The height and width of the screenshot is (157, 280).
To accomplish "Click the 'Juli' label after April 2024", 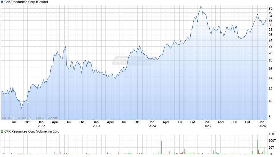I will [x=179, y=122].
